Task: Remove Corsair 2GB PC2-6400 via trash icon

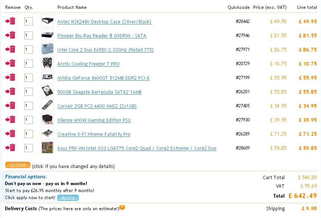Action: point(10,105)
